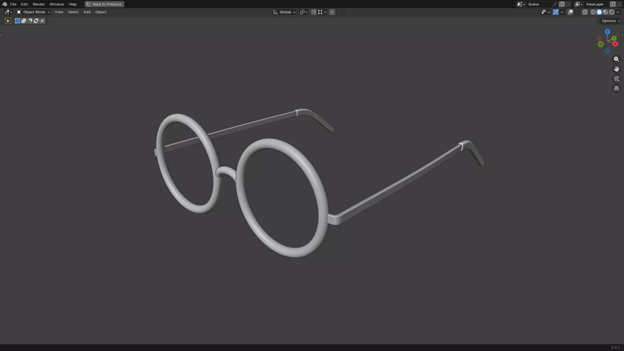
Task: Open the Global transform orientation dropdown
Action: click(x=284, y=12)
